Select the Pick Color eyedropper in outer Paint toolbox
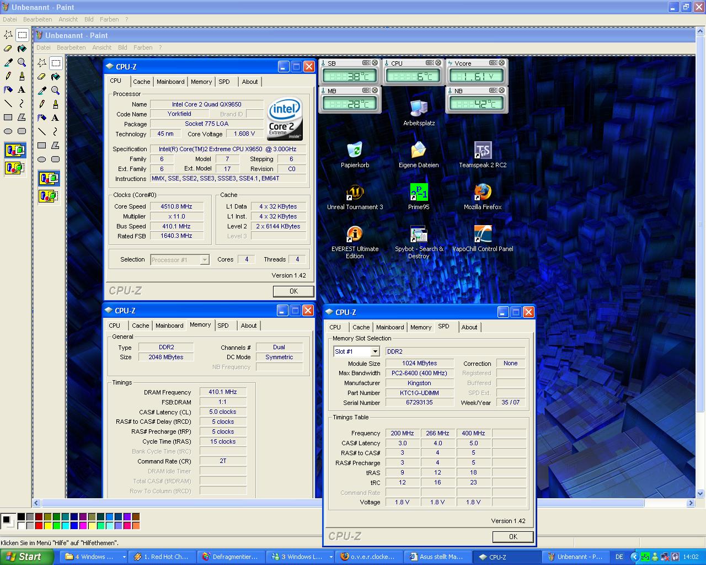This screenshot has height=565, width=706. click(x=8, y=62)
